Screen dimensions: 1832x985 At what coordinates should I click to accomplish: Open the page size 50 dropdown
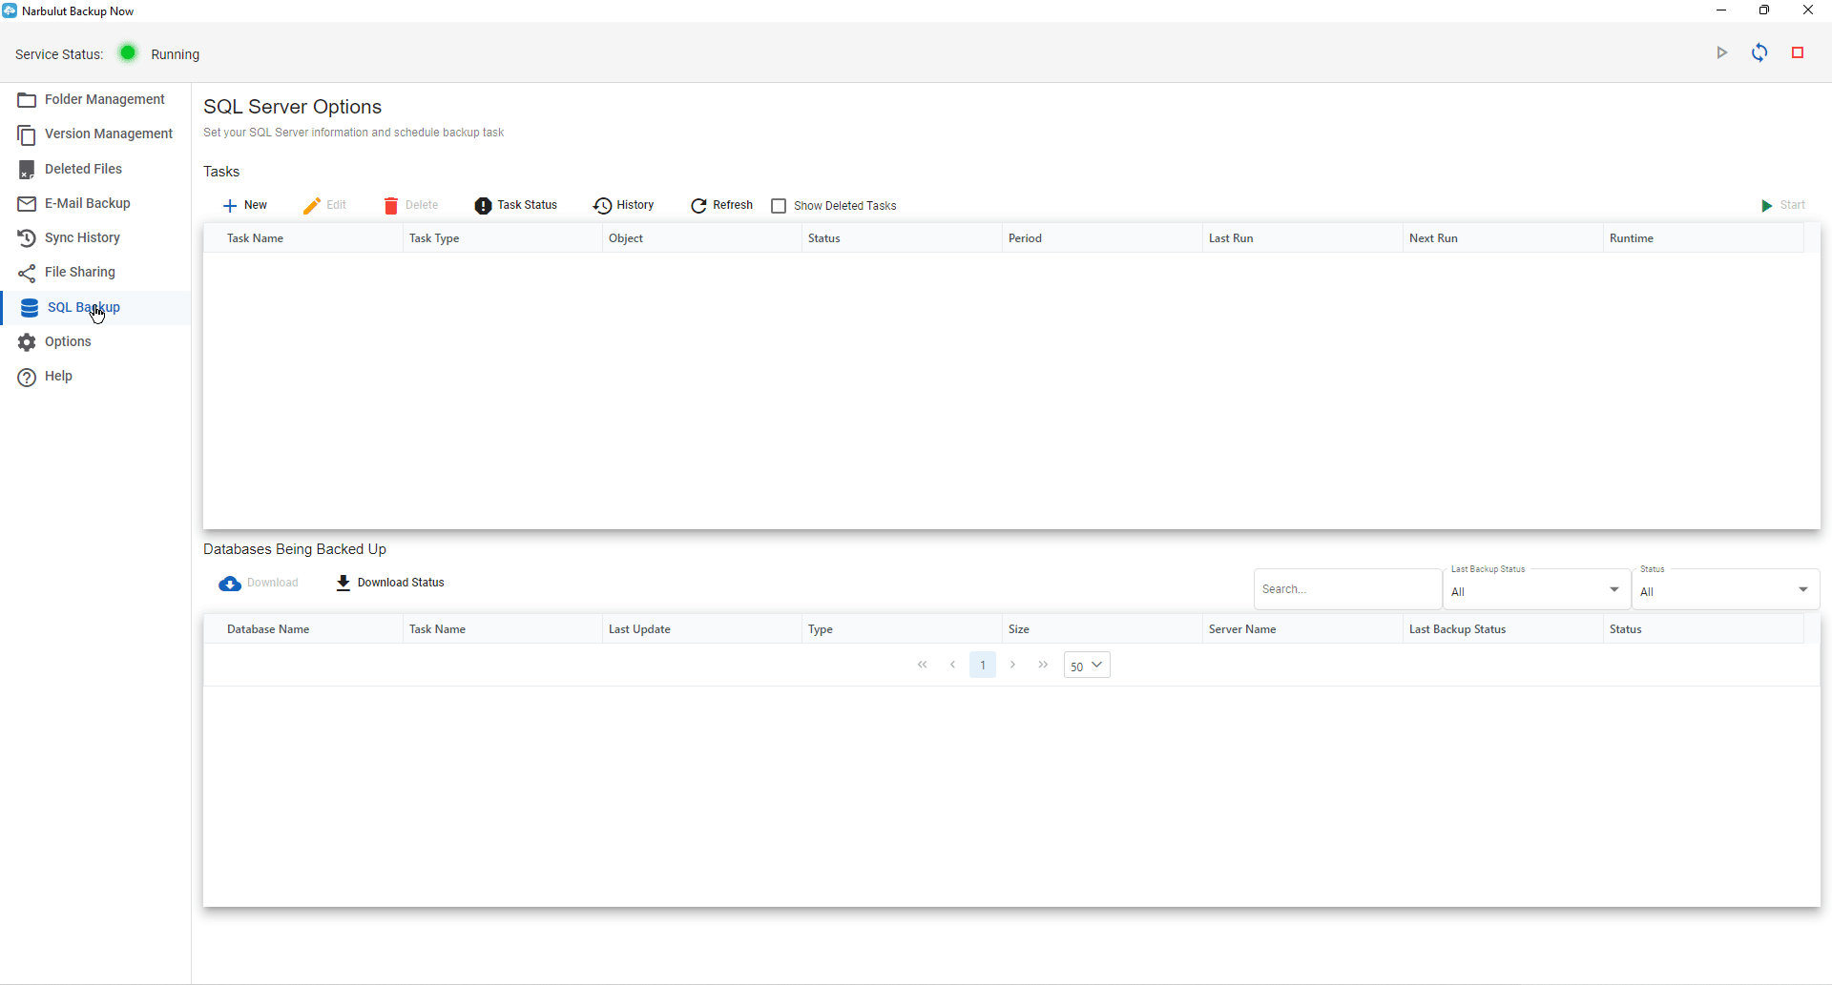pyautogui.click(x=1087, y=666)
